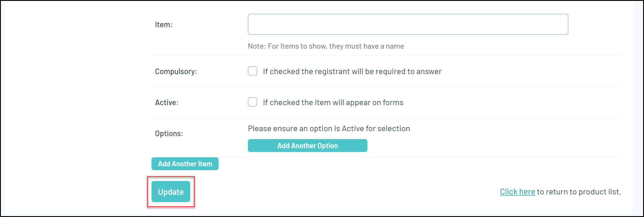Click the 'Item:' field label

[x=163, y=25]
